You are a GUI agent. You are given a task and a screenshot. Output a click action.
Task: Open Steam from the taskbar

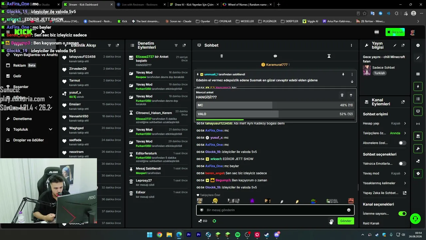click(x=267, y=235)
